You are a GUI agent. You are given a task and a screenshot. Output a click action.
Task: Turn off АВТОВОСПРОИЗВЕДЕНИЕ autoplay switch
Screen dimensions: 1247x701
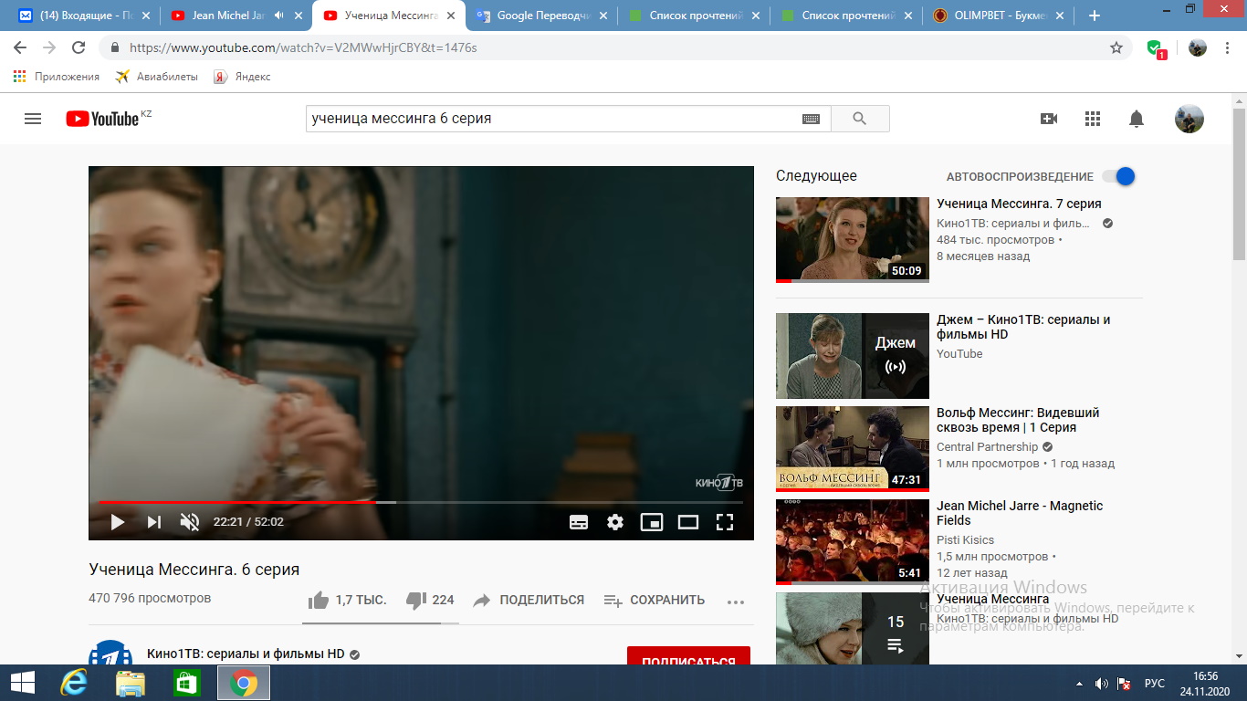point(1118,176)
